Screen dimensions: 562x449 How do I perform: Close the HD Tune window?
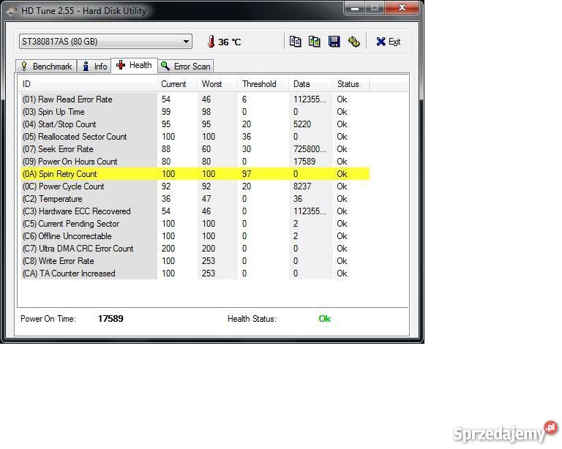click(402, 7)
